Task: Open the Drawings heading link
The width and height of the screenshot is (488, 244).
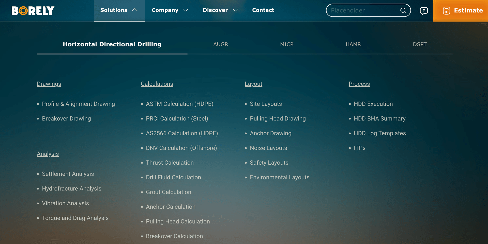Action: click(49, 84)
